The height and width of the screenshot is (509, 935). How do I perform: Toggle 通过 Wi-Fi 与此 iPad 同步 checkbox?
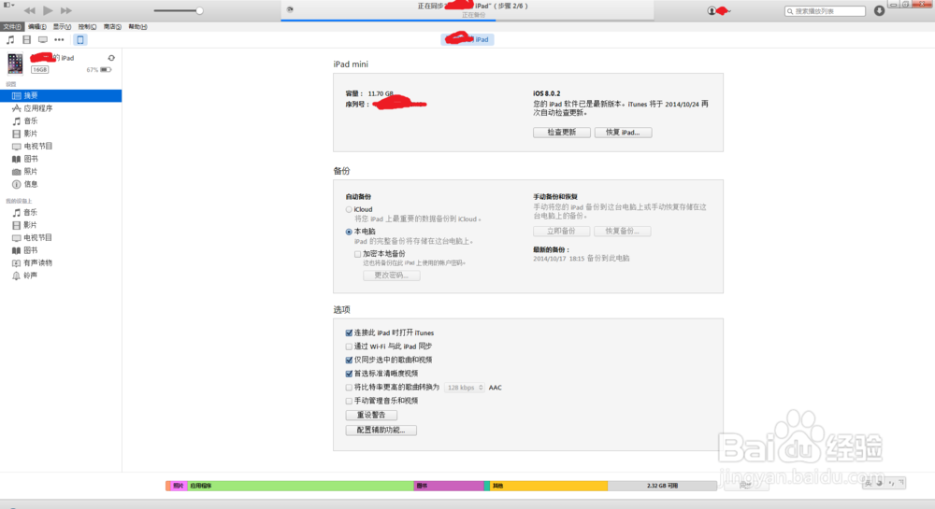pyautogui.click(x=349, y=346)
